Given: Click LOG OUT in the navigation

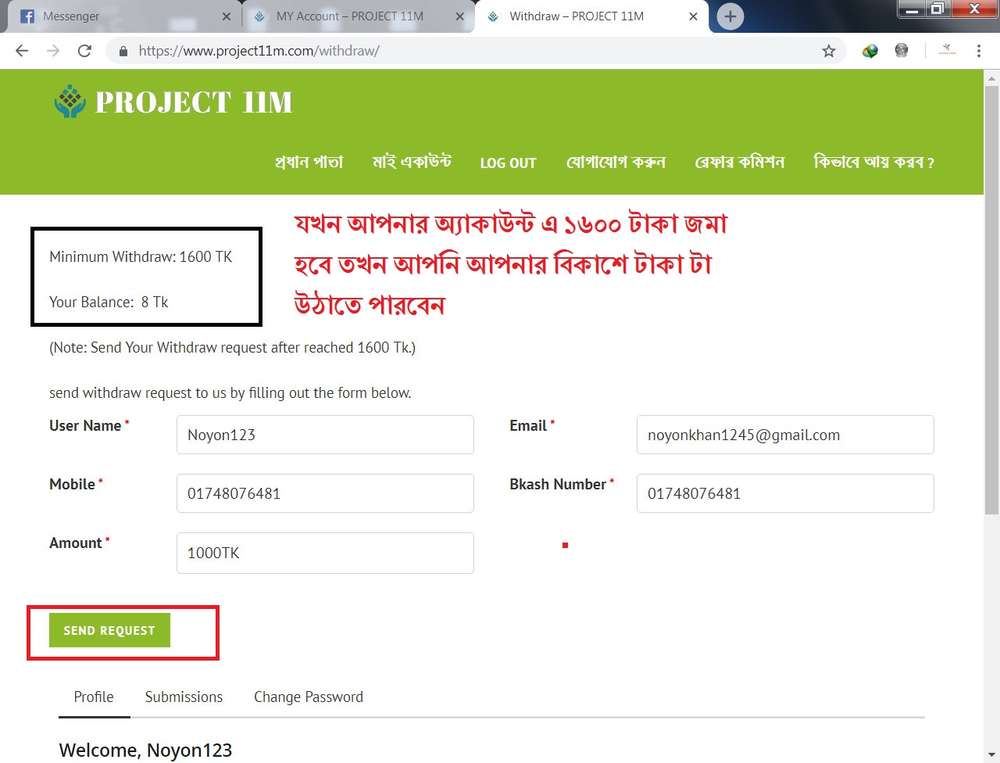Looking at the screenshot, I should coord(508,163).
